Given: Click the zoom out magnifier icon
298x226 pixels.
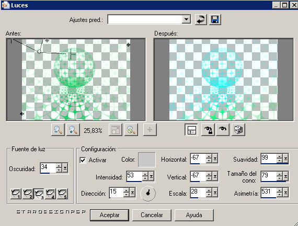Looking at the screenshot, I should point(58,130).
